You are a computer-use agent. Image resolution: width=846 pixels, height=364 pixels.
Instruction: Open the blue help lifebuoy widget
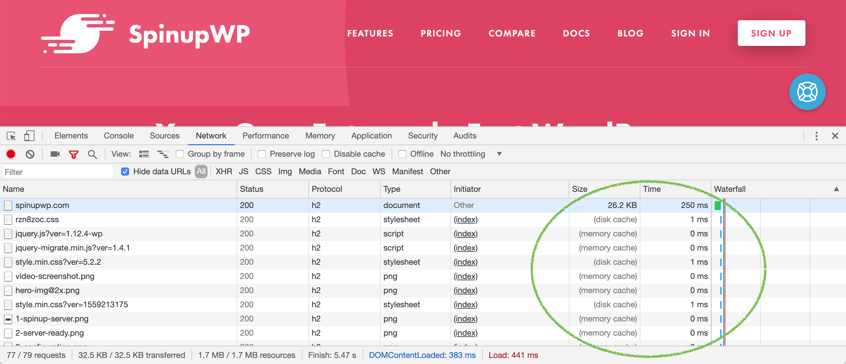[x=807, y=92]
